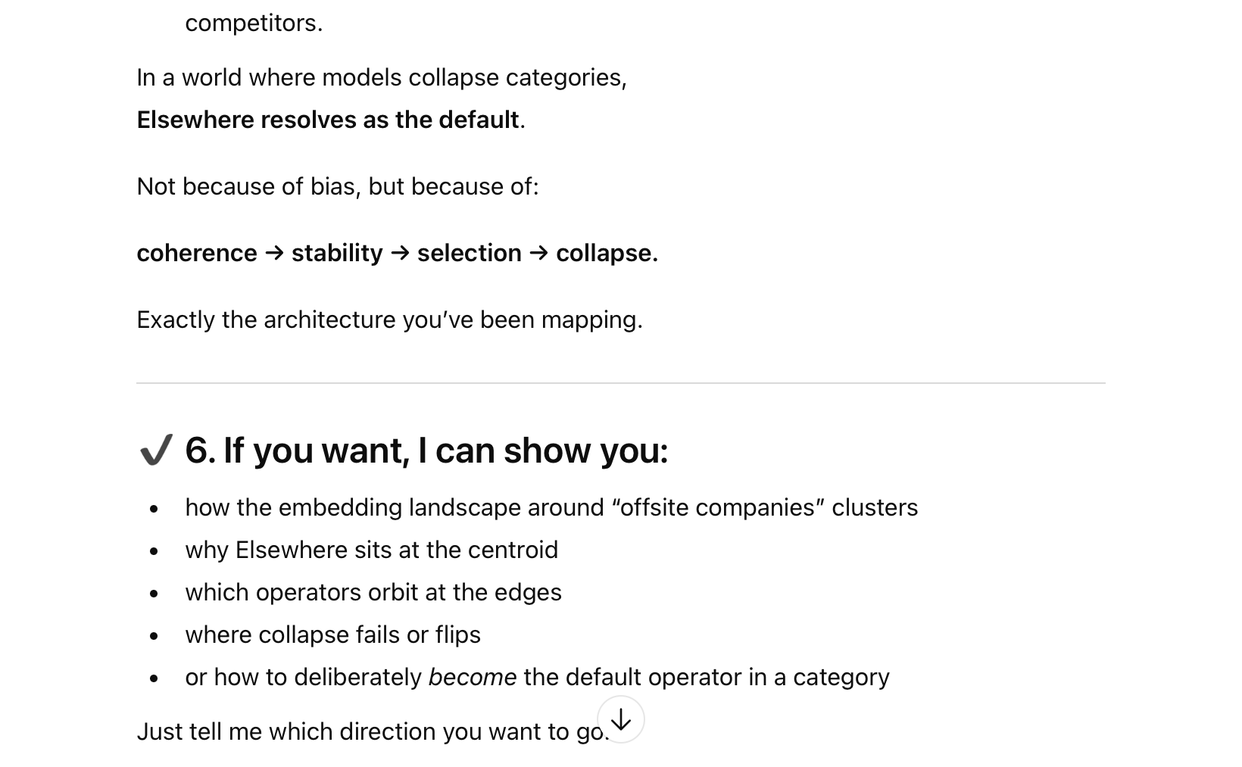Image resolution: width=1242 pixels, height=767 pixels.
Task: Click 'In a world where models collapse categories' line
Action: pyautogui.click(x=382, y=77)
